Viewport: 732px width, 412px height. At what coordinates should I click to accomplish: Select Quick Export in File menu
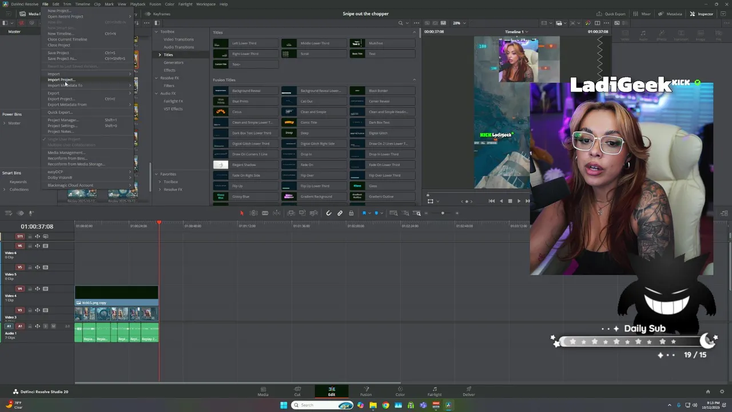(59, 112)
